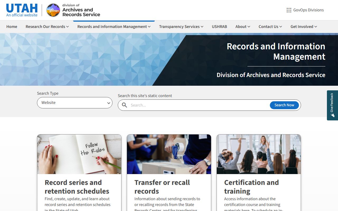Image resolution: width=338 pixels, height=211 pixels.
Task: Open the Certification and training heading link
Action: tap(251, 187)
